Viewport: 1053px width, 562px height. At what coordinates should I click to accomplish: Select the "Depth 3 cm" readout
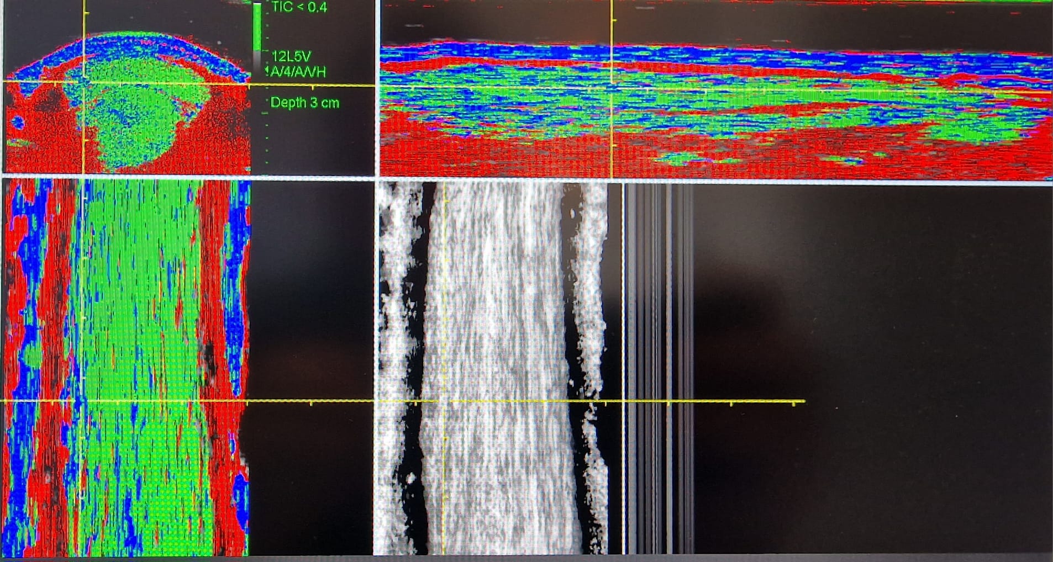[304, 103]
